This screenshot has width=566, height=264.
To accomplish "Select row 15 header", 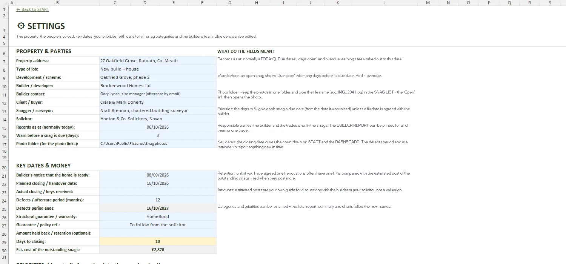I will click(x=4, y=127).
